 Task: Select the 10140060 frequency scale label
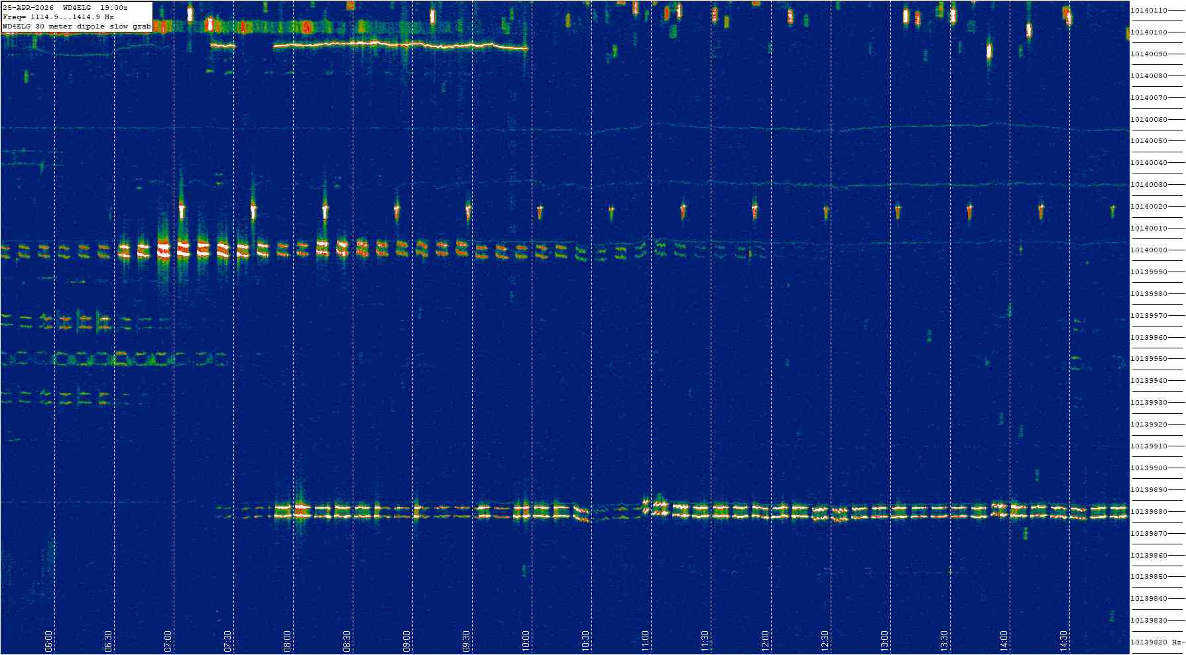(x=1149, y=120)
